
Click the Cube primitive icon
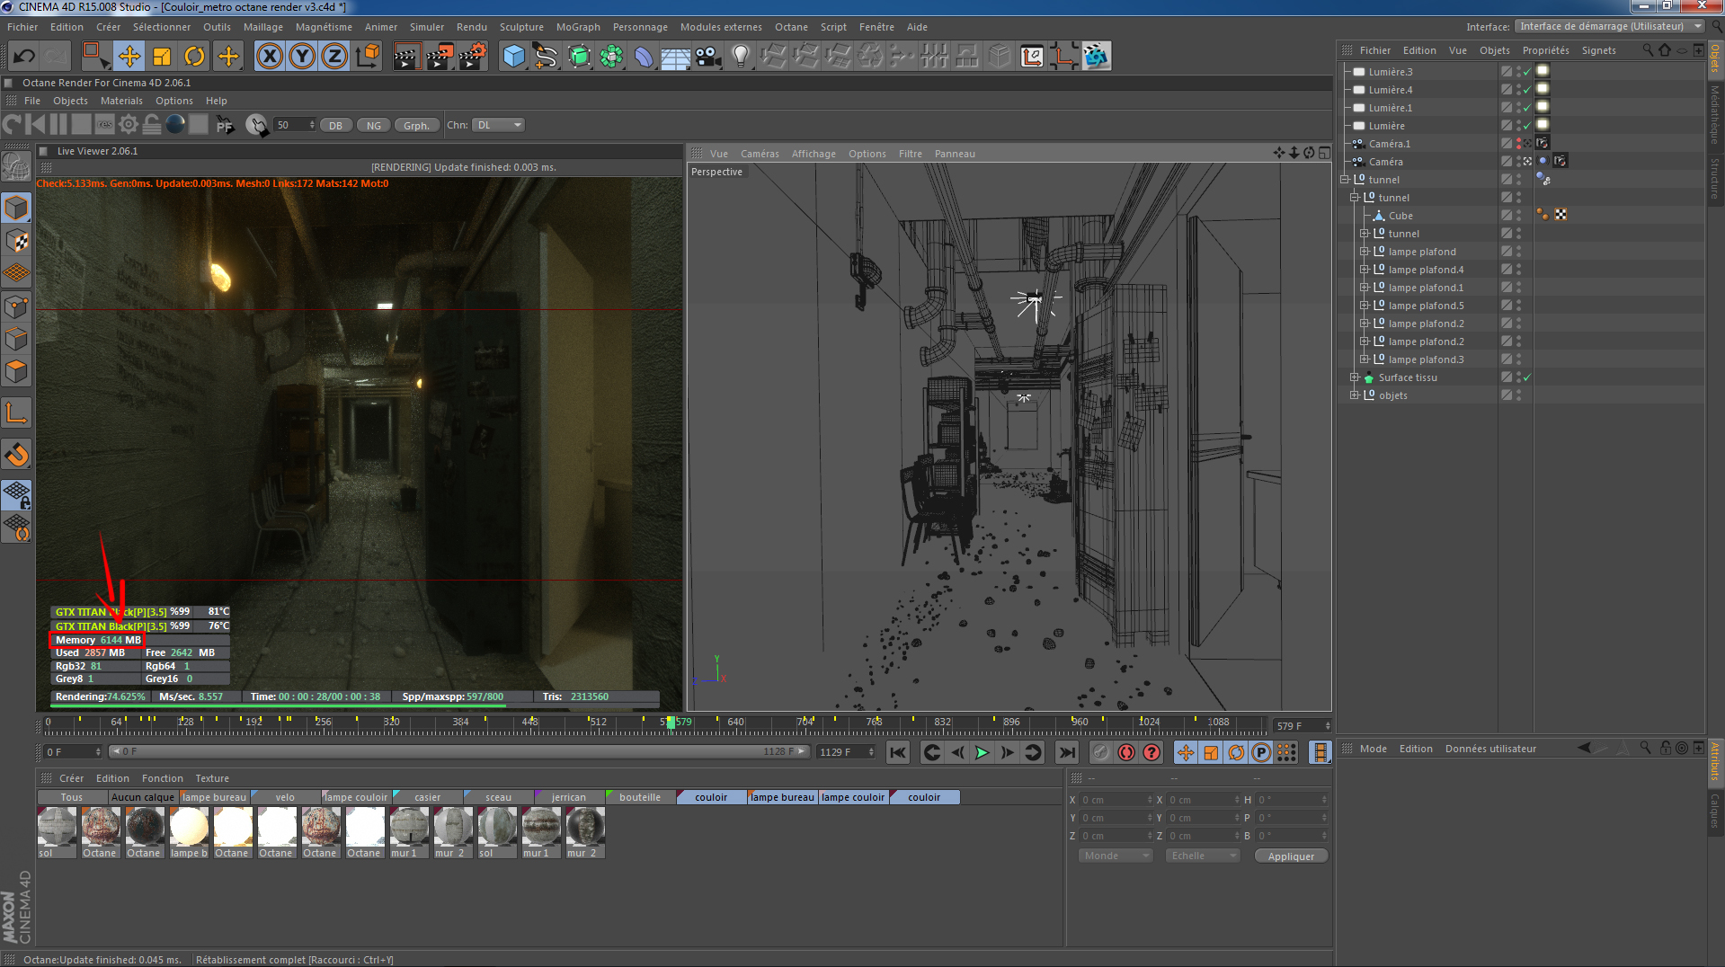point(513,57)
